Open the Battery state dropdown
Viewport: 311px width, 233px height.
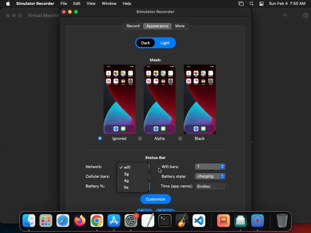tap(210, 176)
